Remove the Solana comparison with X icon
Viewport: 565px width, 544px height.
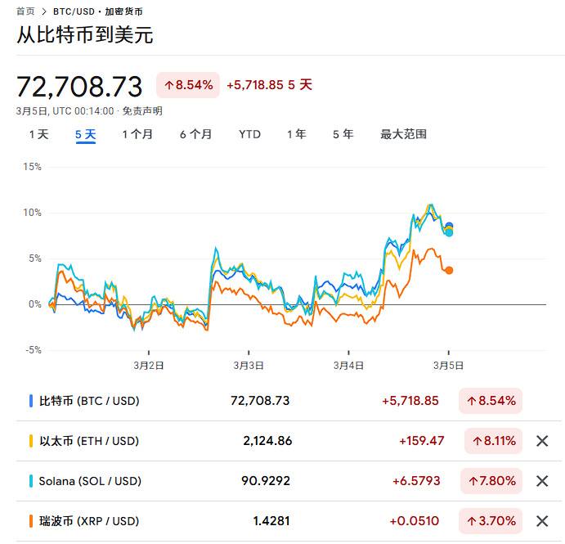click(541, 481)
